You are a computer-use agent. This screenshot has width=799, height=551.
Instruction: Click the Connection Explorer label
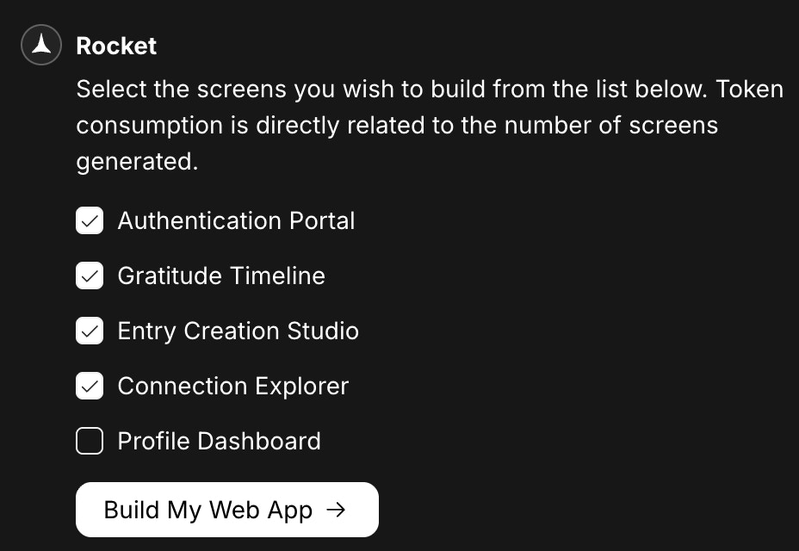[232, 386]
